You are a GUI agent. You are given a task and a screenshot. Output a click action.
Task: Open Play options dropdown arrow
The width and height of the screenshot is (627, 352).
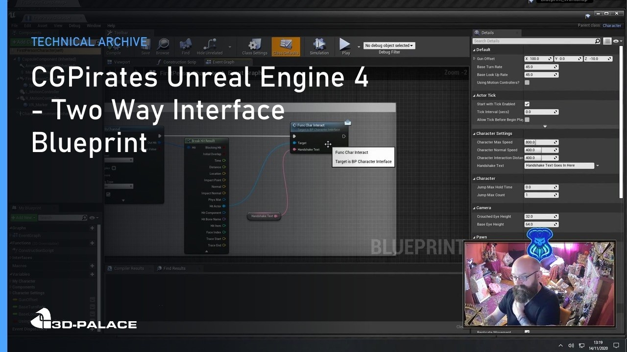pyautogui.click(x=359, y=47)
